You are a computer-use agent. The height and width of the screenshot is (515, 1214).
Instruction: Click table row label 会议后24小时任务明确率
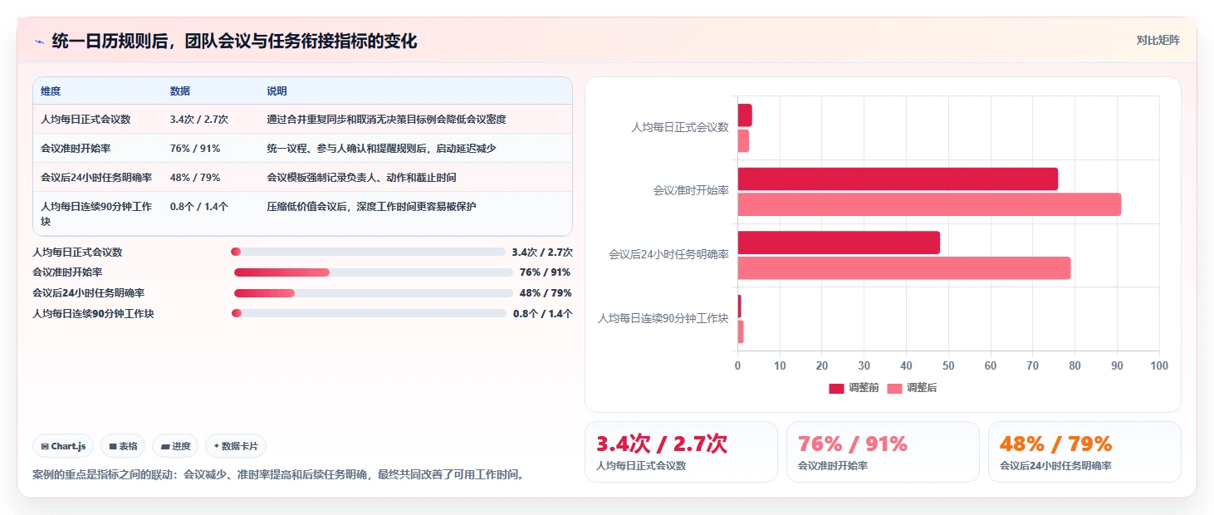[96, 177]
